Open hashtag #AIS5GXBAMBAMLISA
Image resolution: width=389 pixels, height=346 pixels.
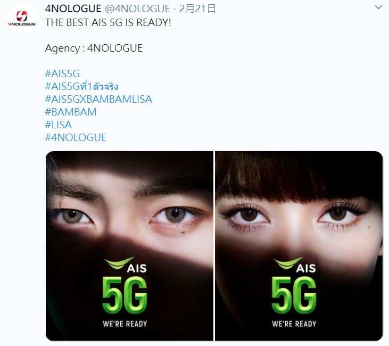[x=98, y=100]
